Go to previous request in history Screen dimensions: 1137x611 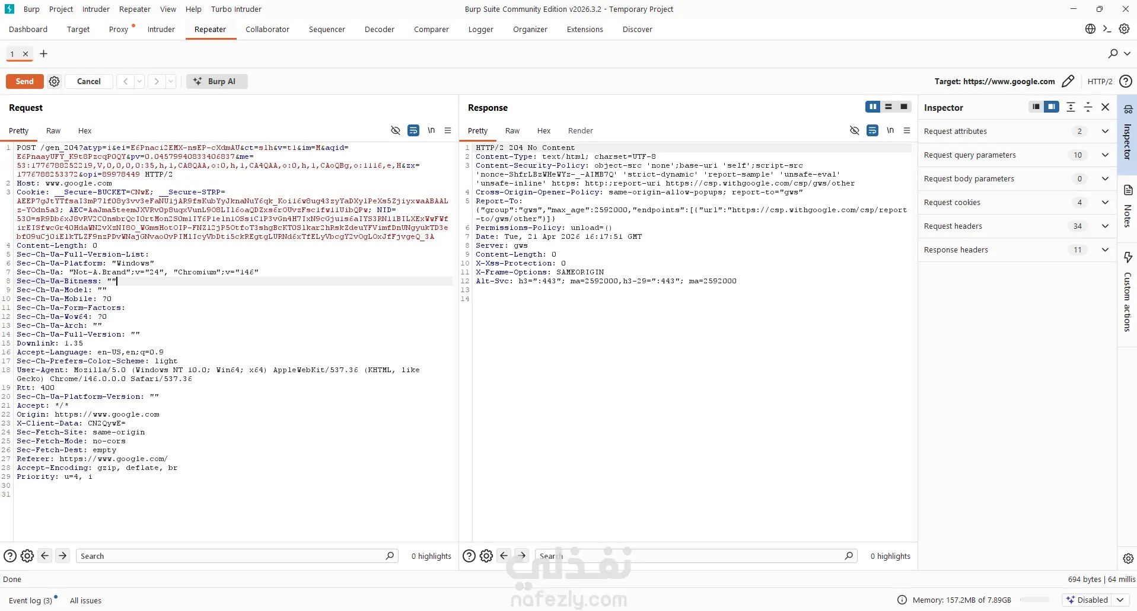pyautogui.click(x=125, y=81)
